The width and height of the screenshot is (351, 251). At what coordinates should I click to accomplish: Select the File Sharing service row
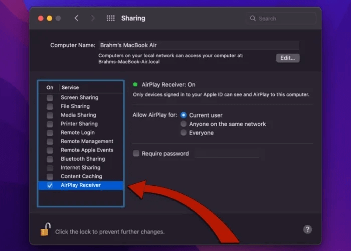tap(81, 106)
